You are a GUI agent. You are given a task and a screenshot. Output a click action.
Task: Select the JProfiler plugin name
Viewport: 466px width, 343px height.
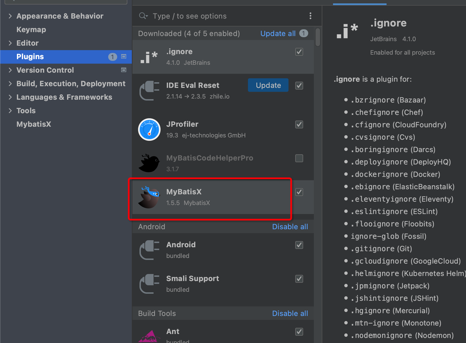182,124
